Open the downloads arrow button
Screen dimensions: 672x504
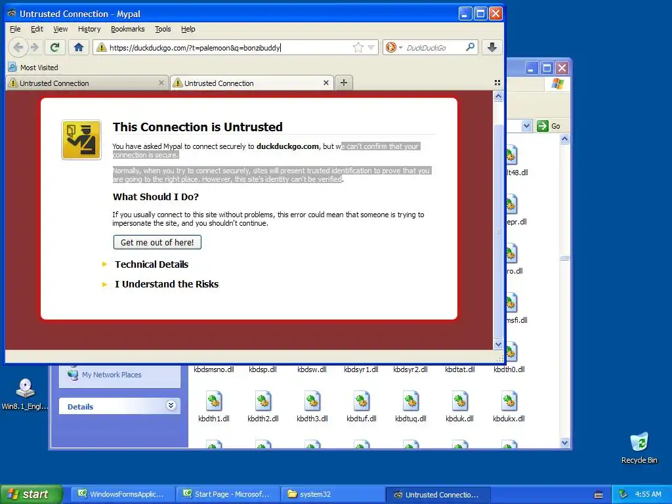(x=492, y=47)
